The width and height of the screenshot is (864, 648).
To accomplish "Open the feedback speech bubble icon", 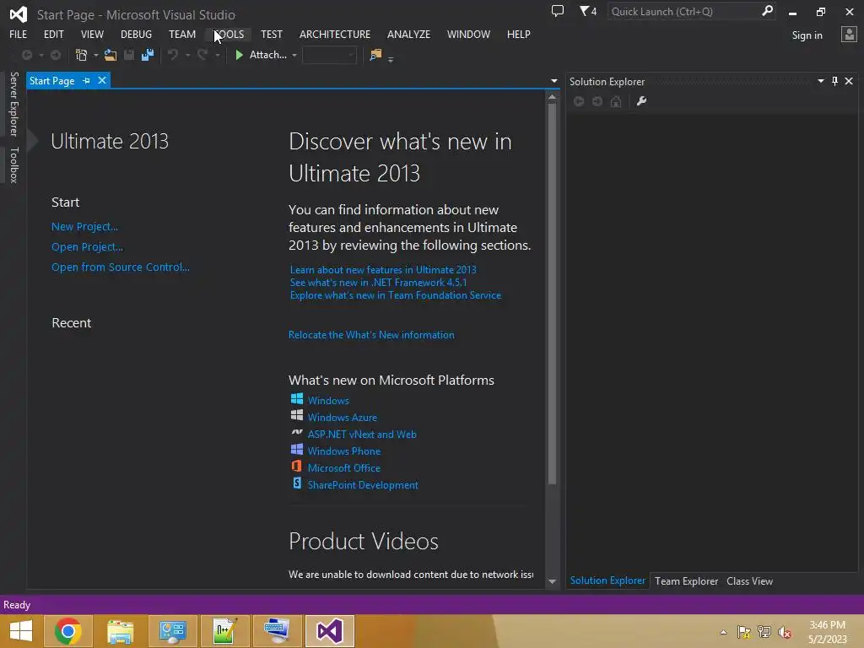I will [558, 11].
